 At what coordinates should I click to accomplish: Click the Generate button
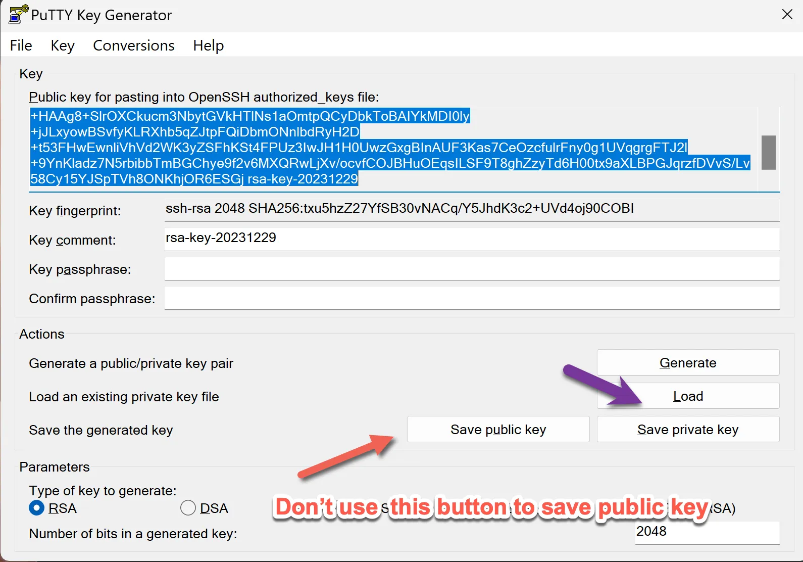point(688,363)
